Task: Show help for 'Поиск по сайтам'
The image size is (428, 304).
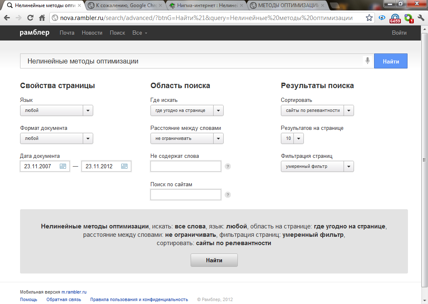Action: click(228, 195)
